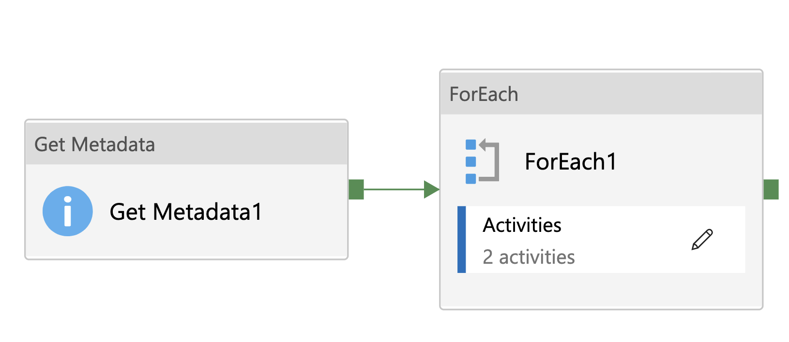This screenshot has width=789, height=342.
Task: Select the green dependency line between activities
Action: click(393, 189)
